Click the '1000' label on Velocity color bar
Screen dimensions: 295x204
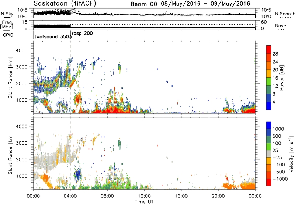pos(278,129)
